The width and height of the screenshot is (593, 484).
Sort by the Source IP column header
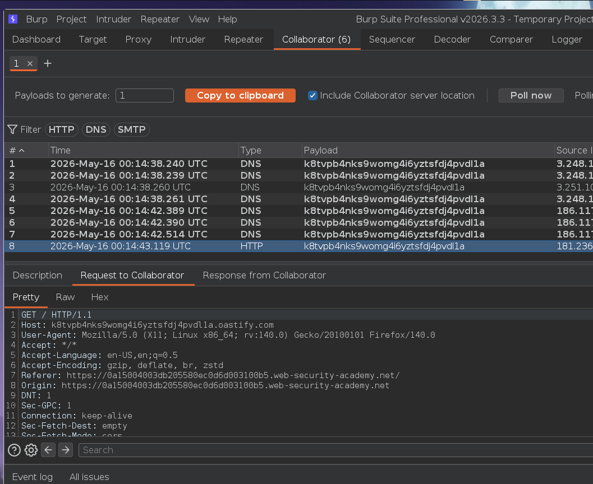[x=574, y=150]
